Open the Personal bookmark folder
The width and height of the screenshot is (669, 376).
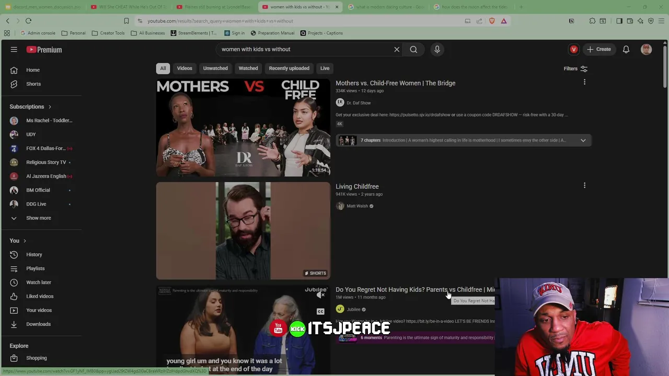(x=73, y=33)
